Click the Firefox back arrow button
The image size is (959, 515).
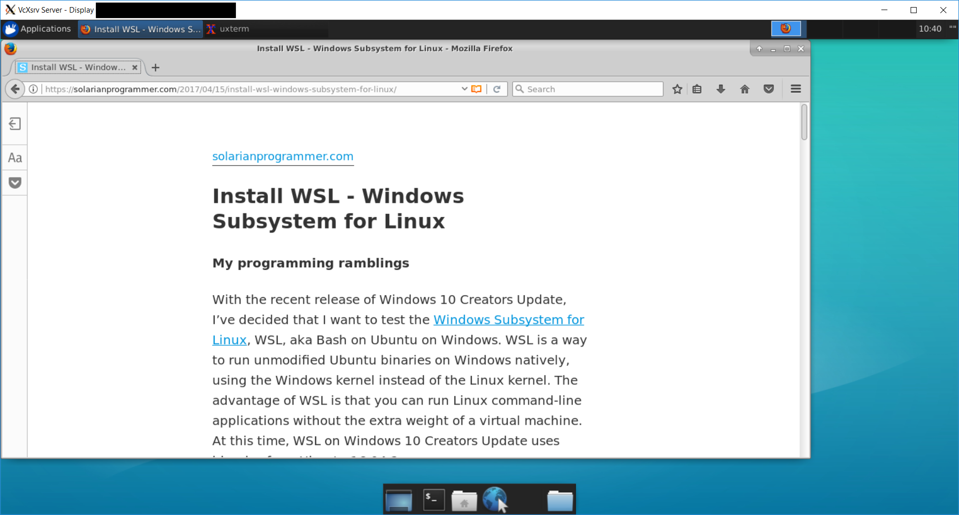15,89
